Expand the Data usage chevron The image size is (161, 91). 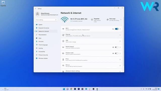[x=121, y=19]
